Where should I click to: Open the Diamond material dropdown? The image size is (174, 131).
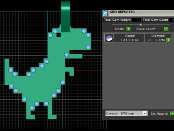tap(145, 113)
